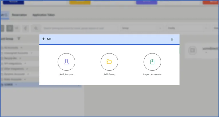Close the Add dialog with the X

point(172,40)
